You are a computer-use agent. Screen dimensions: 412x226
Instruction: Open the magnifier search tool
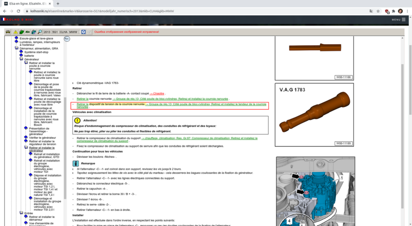point(40,32)
